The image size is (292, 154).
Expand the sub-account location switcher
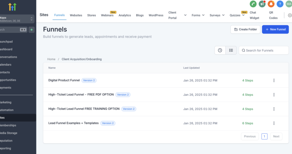tap(32, 19)
